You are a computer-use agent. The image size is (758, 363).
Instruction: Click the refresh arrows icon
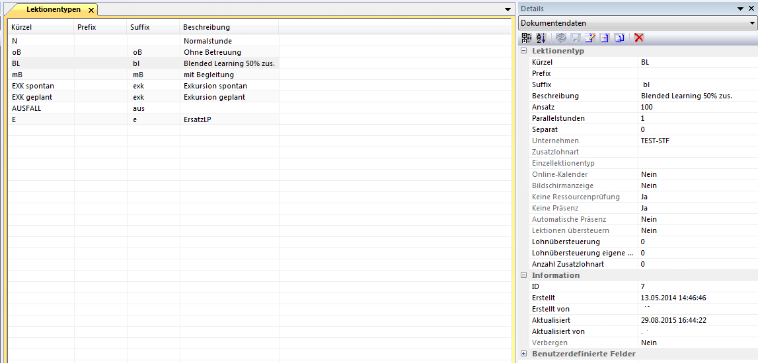561,38
